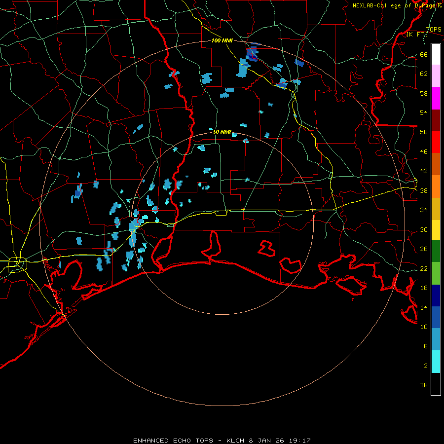This screenshot has width=444, height=444.
Task: Click the medium blue swatch beside 10
Action: click(436, 317)
